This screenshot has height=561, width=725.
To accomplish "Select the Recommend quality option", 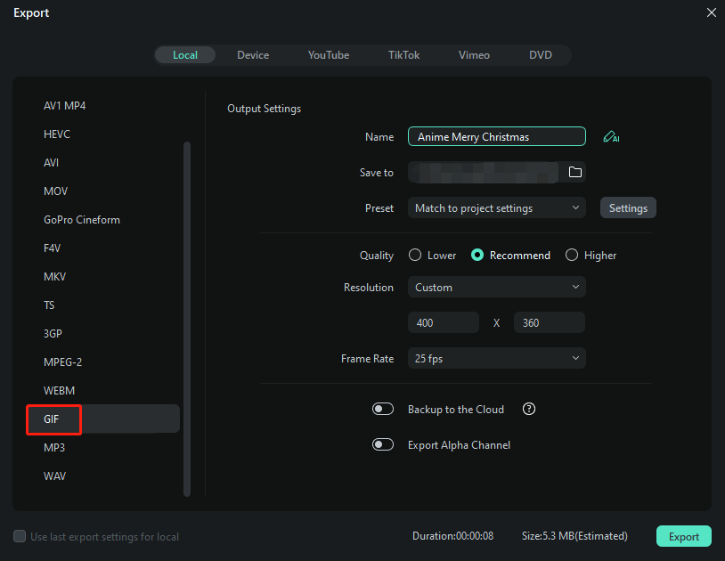I will point(477,255).
